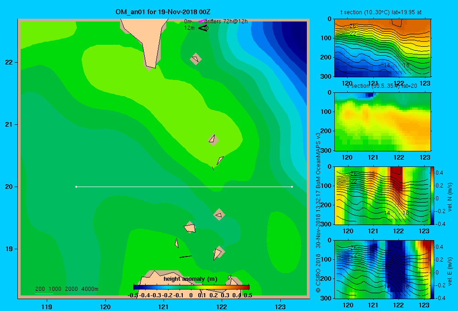Click the green line under the depth scale
The image size is (458, 311).
(x=44, y=294)
